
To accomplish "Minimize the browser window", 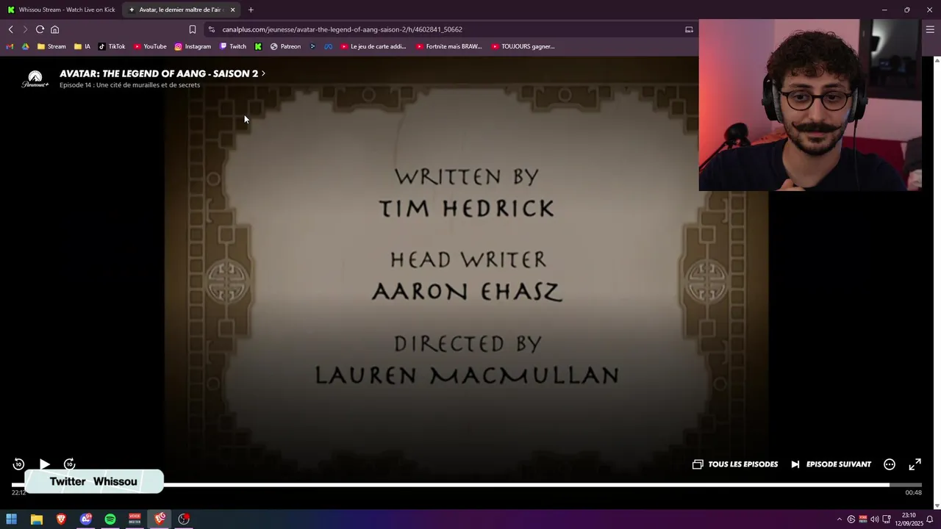I will click(884, 10).
